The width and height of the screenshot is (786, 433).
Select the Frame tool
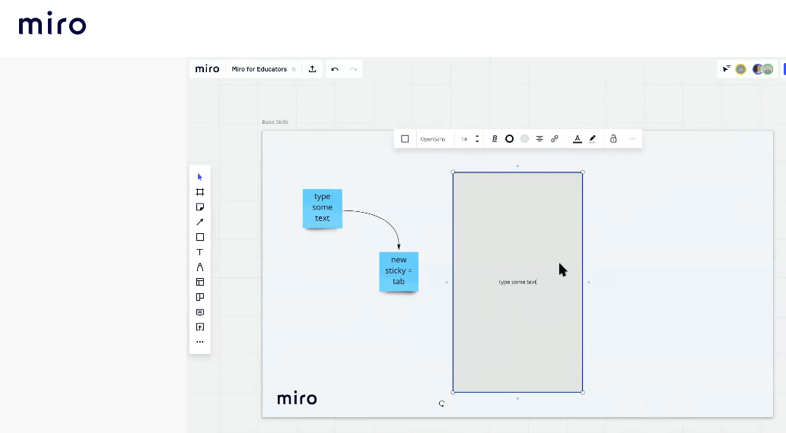pos(200,192)
